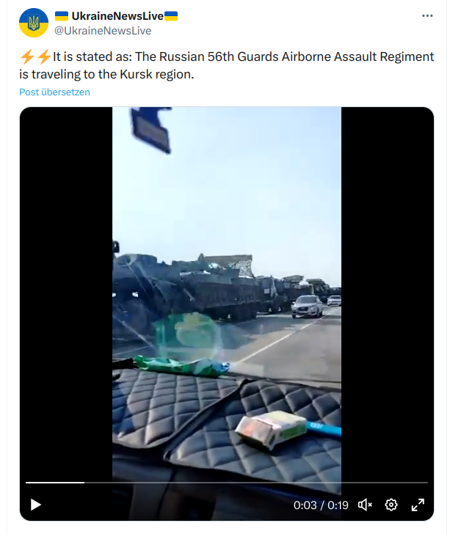
Task: Click the UkraineNewsLive display name
Action: 117,16
